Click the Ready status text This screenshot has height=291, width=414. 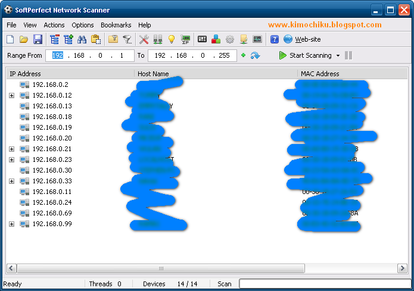click(12, 284)
